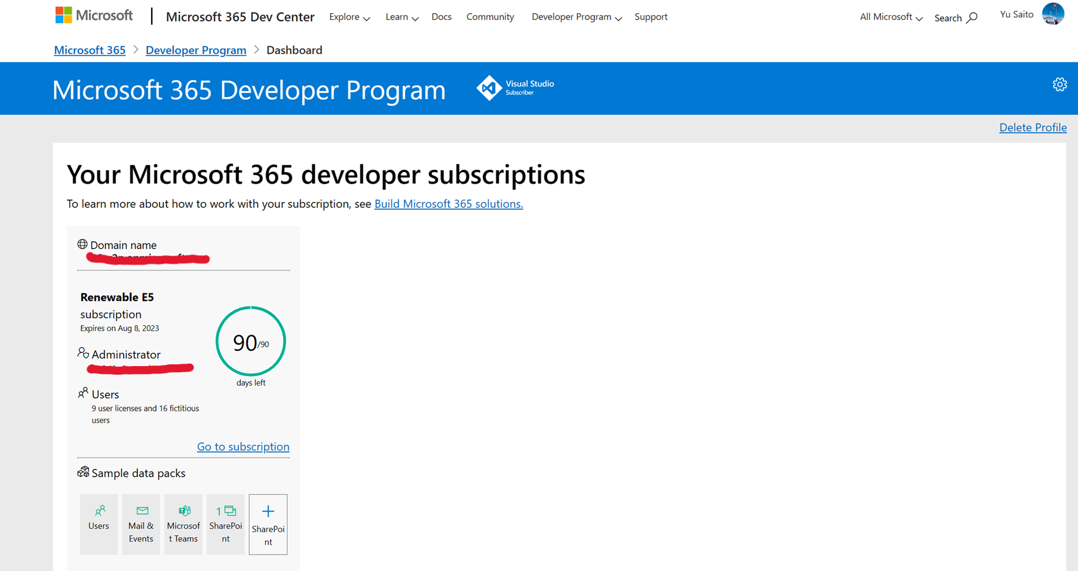The width and height of the screenshot is (1078, 571).
Task: Click the Microsoft logo in the header
Action: 93,15
